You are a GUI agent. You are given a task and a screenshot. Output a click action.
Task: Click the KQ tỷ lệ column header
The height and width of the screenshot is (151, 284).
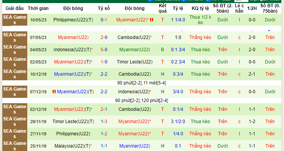tap(200, 8)
